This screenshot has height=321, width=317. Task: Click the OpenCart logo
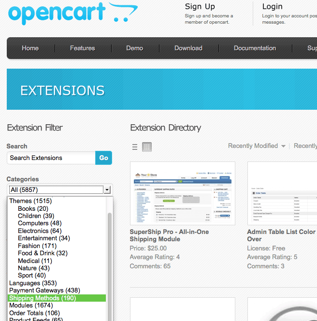[x=72, y=14]
